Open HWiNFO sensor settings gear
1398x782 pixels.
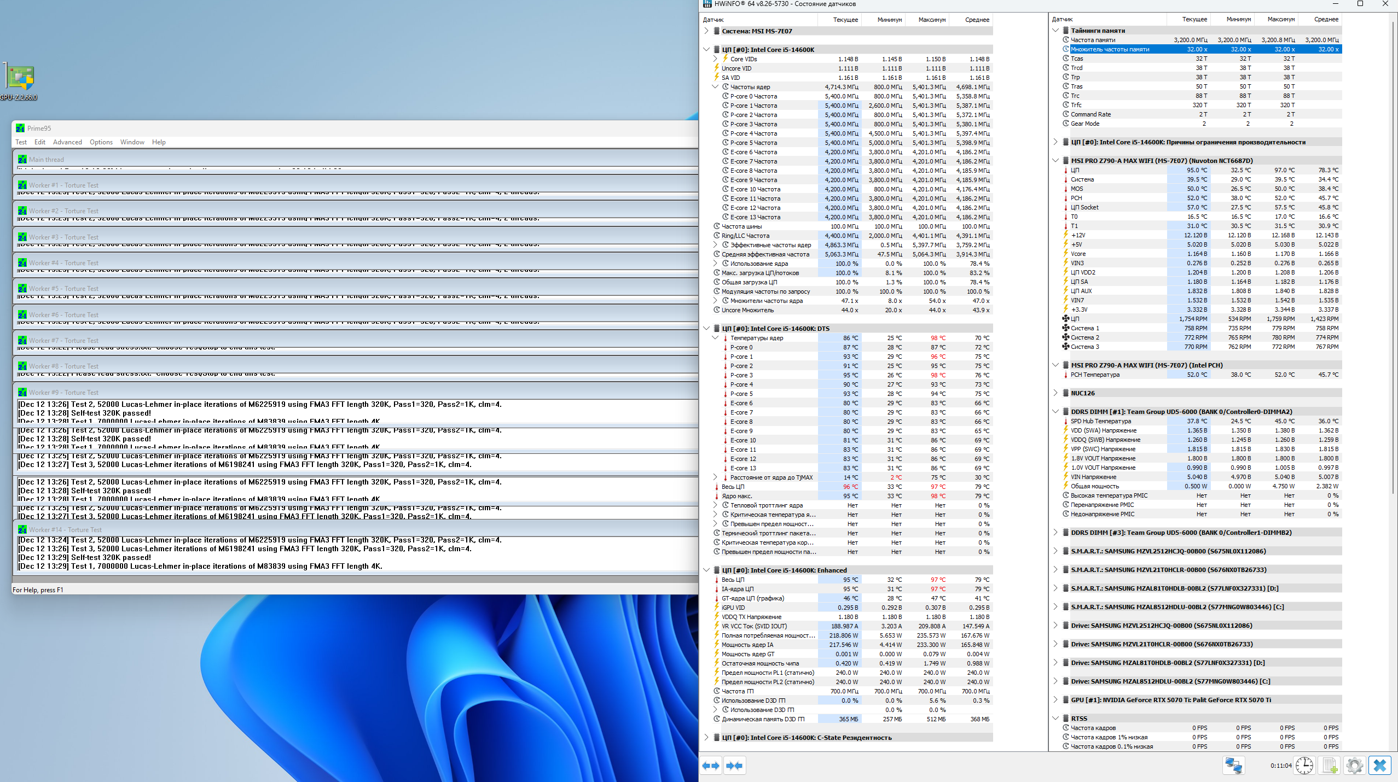click(x=1354, y=766)
